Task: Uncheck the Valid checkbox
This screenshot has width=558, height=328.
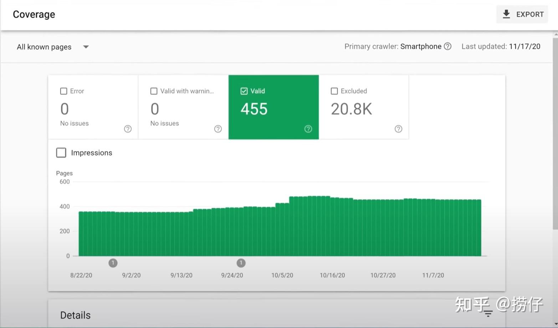Action: (x=244, y=91)
